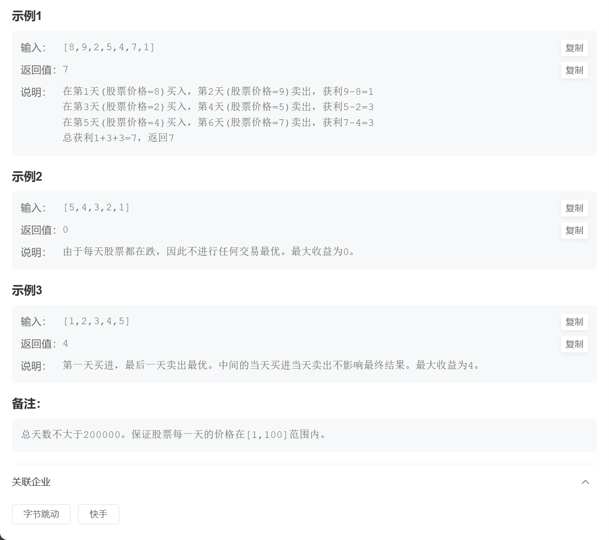Click the 示例1 heading

(27, 16)
